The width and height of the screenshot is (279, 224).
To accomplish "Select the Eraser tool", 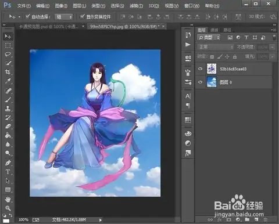I will point(8,127).
